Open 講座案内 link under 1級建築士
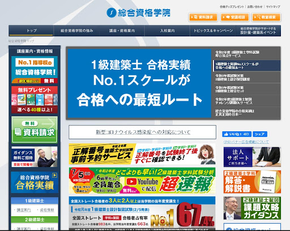Screen dimensions: 290x231 24,210
